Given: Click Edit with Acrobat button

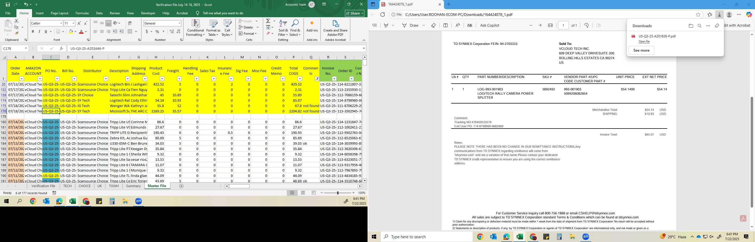Looking at the screenshot, I should point(737,25).
